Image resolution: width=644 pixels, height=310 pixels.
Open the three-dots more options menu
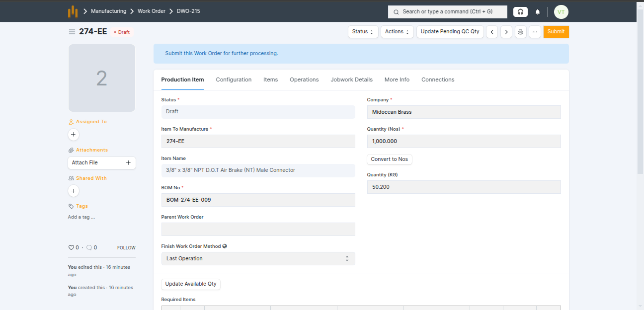pos(535,32)
